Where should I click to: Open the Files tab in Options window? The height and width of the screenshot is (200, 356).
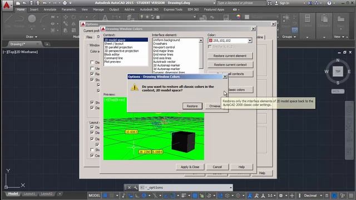tap(90, 37)
